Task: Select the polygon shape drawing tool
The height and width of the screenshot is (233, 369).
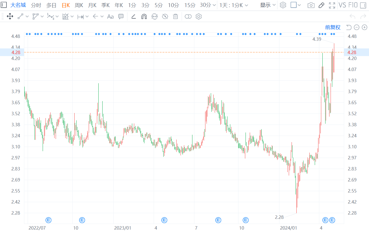Action: 35,16
